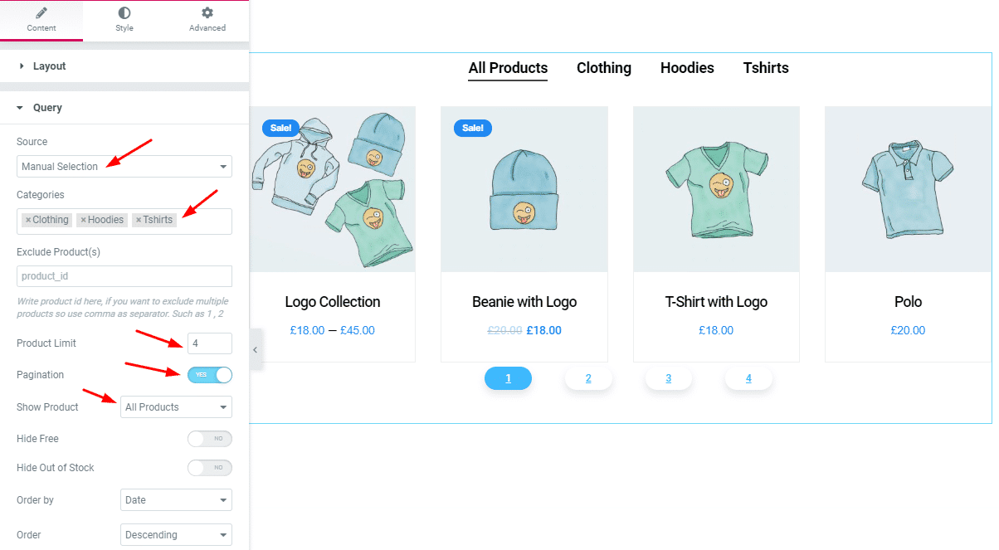This screenshot has width=999, height=550.
Task: Open the Show Product dropdown
Action: pyautogui.click(x=176, y=407)
